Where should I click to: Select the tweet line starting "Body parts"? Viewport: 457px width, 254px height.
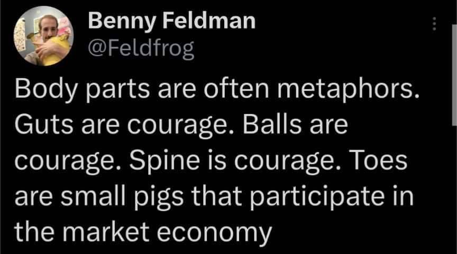coord(217,90)
